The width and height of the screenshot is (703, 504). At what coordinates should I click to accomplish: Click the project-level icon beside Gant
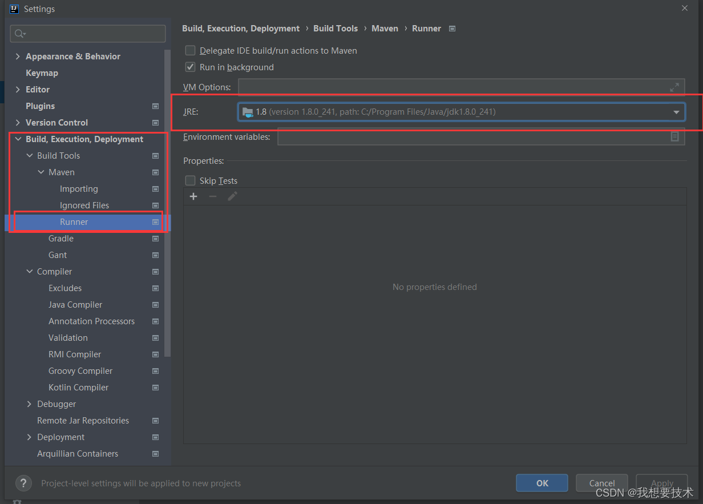click(155, 255)
